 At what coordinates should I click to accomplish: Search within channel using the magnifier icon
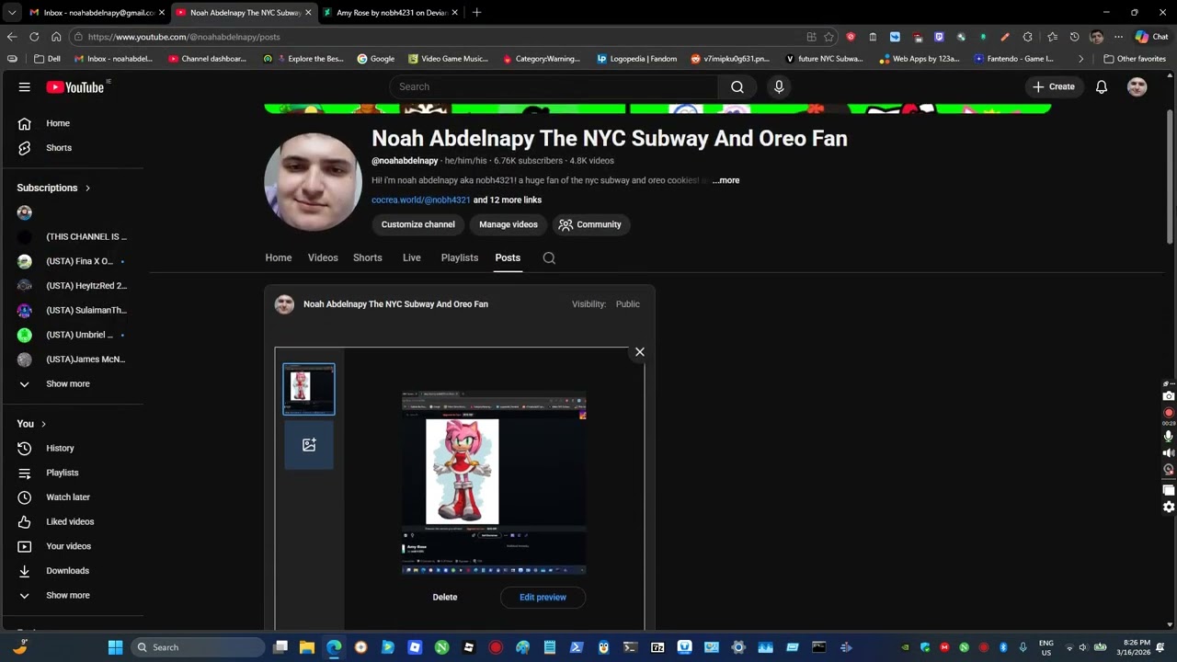549,258
